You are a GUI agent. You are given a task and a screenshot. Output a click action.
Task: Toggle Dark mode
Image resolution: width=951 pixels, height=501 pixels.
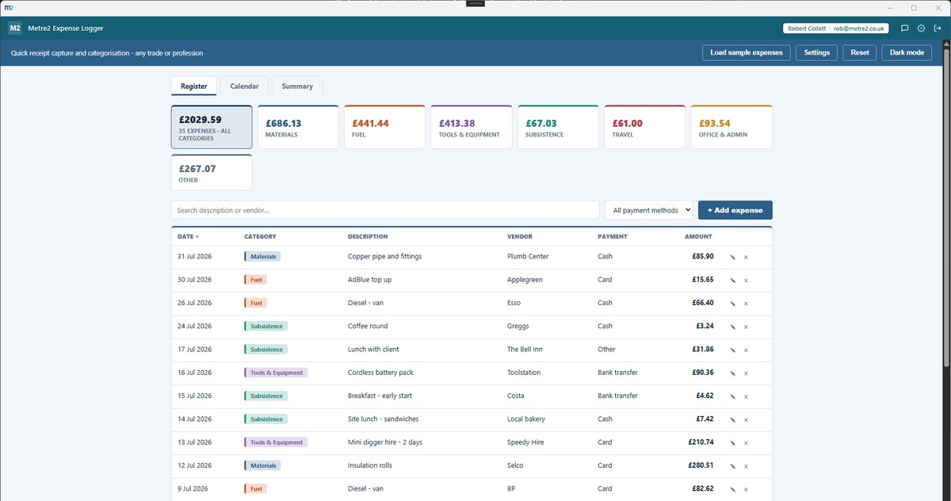pos(907,52)
